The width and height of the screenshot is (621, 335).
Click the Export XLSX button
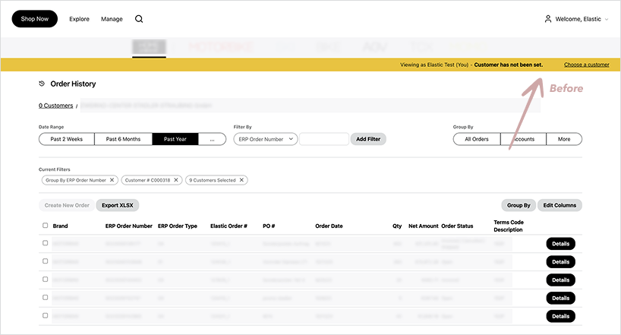[118, 205]
